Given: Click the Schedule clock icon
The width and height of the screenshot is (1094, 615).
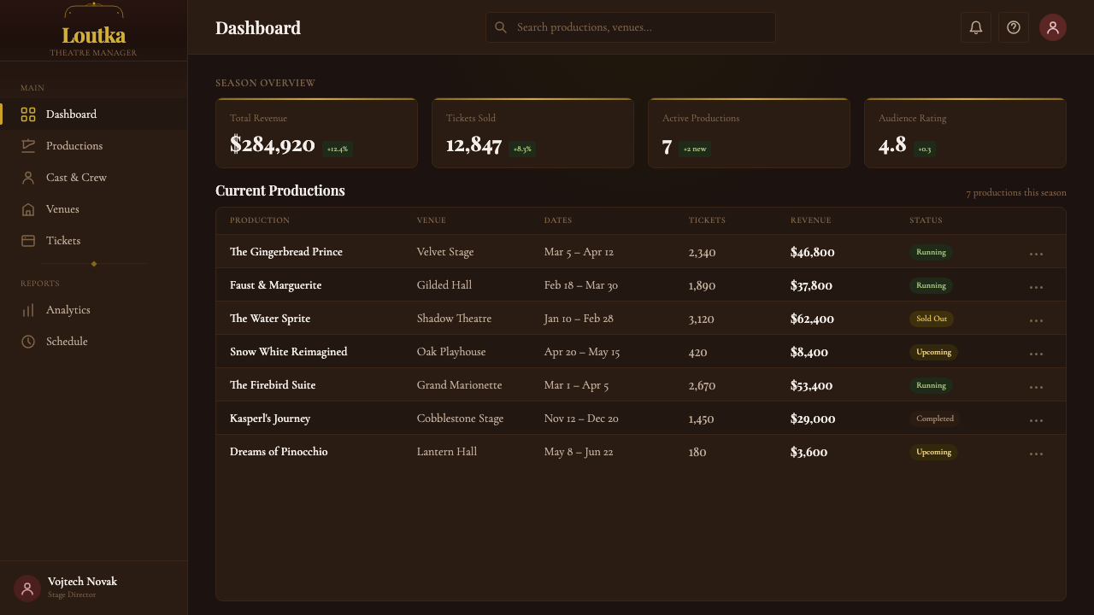Looking at the screenshot, I should coord(28,342).
